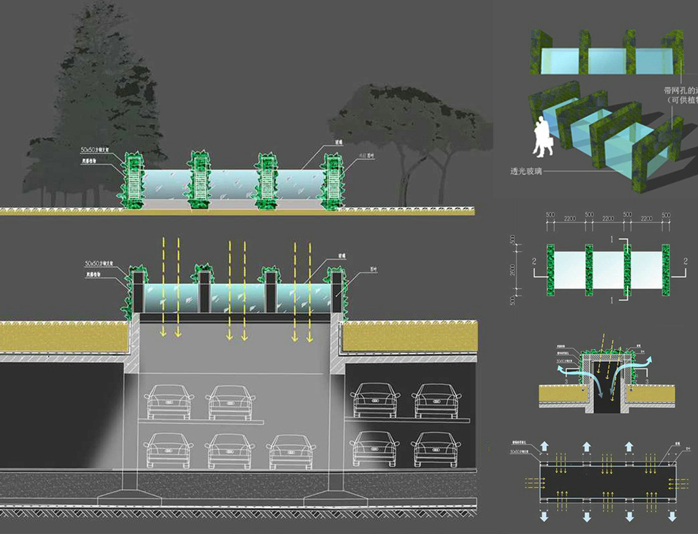The width and height of the screenshot is (698, 534).
Task: Click leftmost upward blue arrow in airflow plan
Action: (545, 447)
